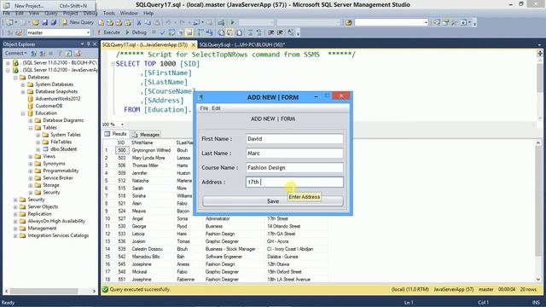The height and width of the screenshot is (307, 546).
Task: Click Change Connection icon in SQL toolbar
Action: 19,32
